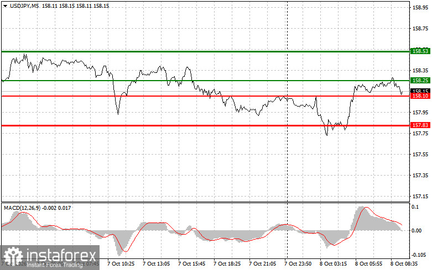The width and height of the screenshot is (432, 270).
Task: Click the 7 Oct 10:25 time label
Action: pos(121,264)
